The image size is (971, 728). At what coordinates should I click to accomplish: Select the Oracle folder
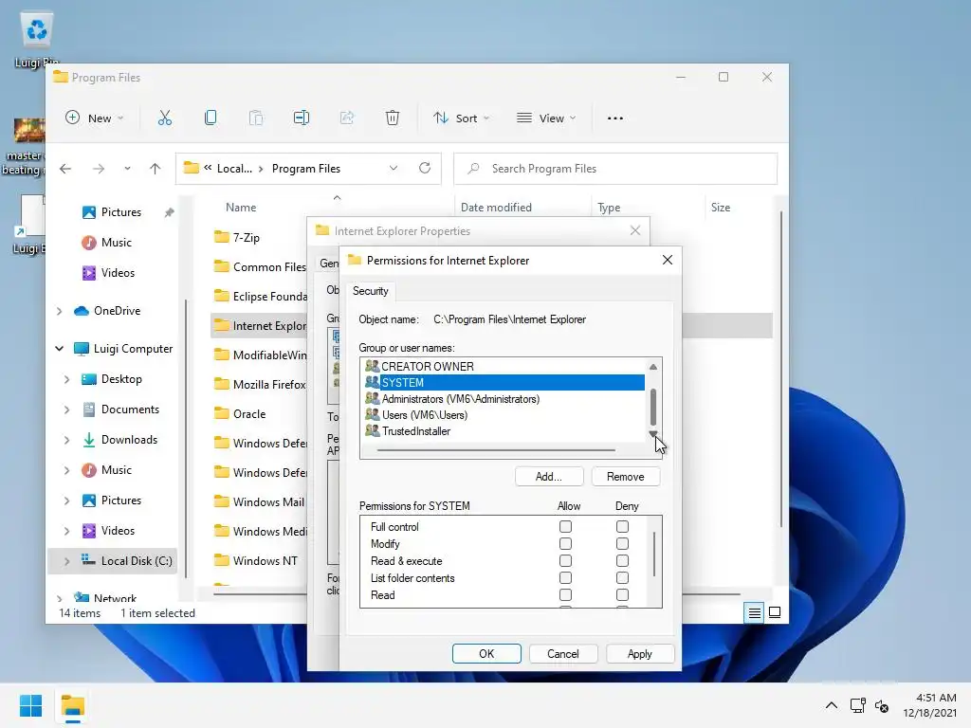(x=249, y=413)
